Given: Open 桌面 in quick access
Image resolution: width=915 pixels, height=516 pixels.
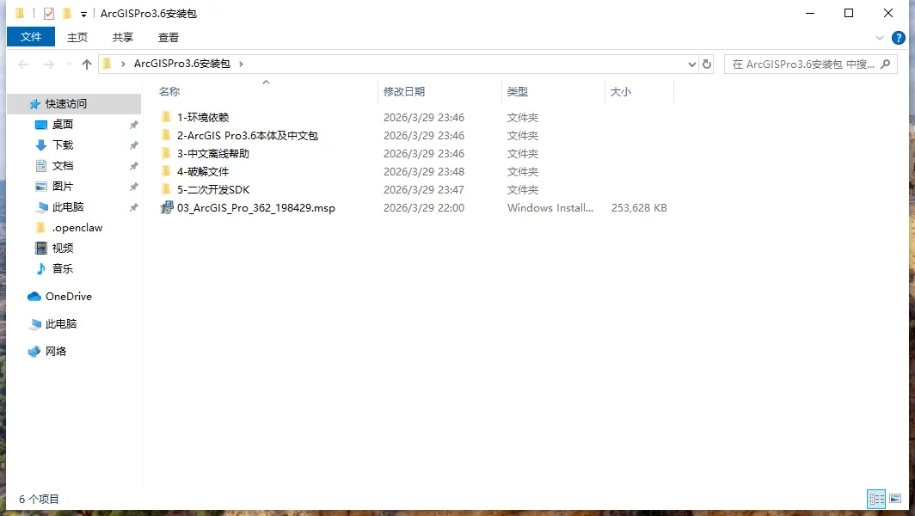Looking at the screenshot, I should pyautogui.click(x=63, y=125).
